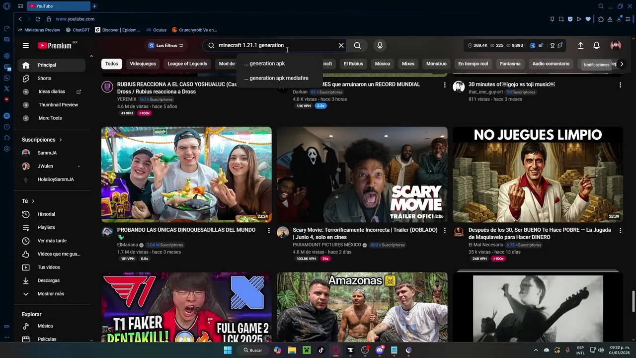
Task: Open more options for Scary Movie video
Action: (x=445, y=231)
